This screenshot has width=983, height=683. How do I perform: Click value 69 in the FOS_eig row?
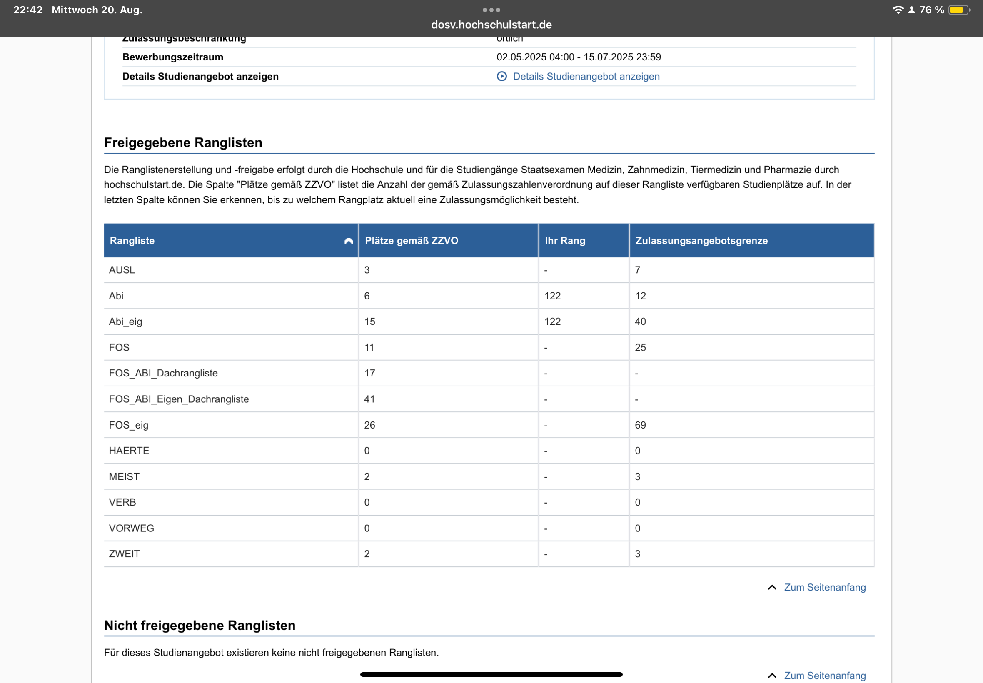(640, 425)
